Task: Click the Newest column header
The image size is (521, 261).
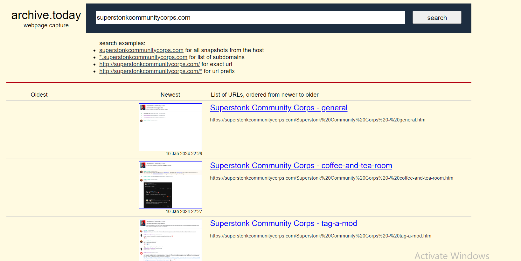Action: tap(170, 95)
